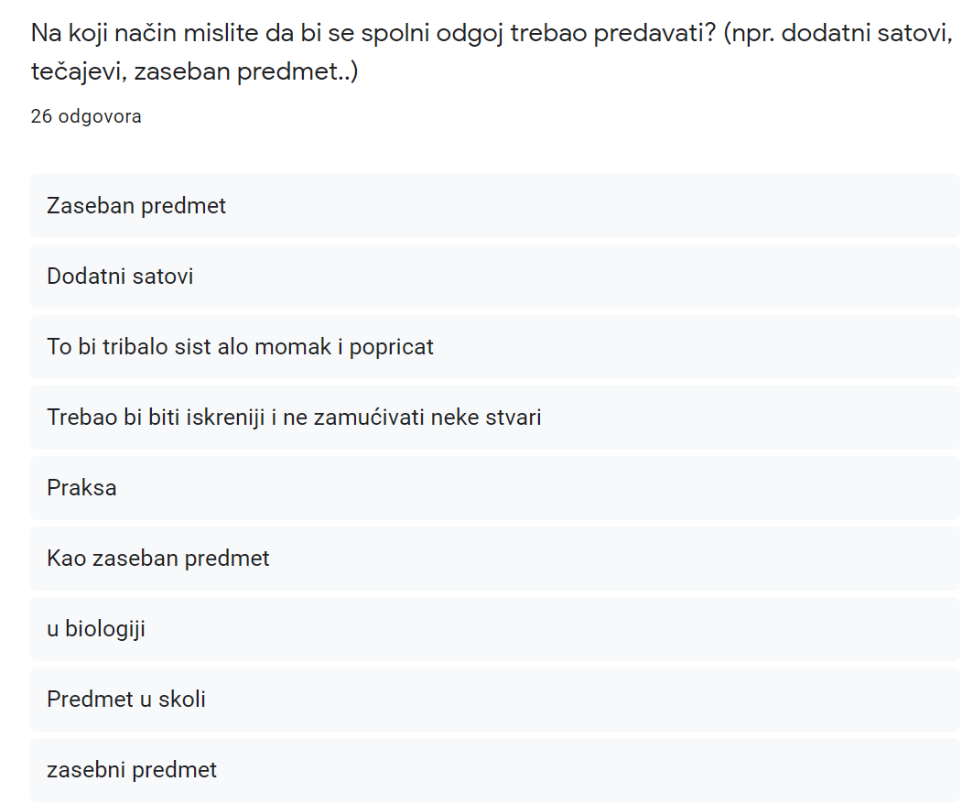
Task: Click the 'Dodatni satovi' answer
Action: 494,277
